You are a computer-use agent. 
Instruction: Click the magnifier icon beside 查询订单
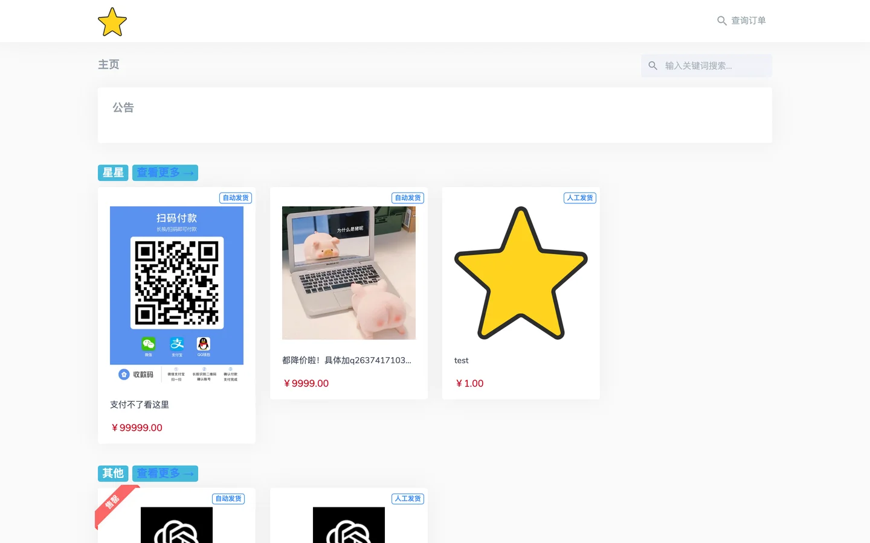pyautogui.click(x=722, y=21)
